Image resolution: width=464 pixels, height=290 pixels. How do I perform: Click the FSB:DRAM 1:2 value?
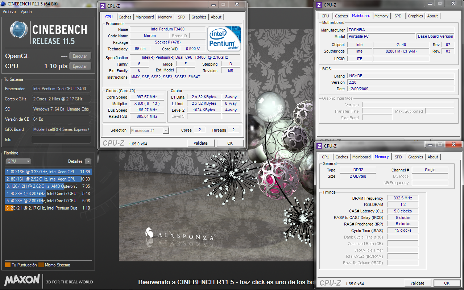coord(403,205)
